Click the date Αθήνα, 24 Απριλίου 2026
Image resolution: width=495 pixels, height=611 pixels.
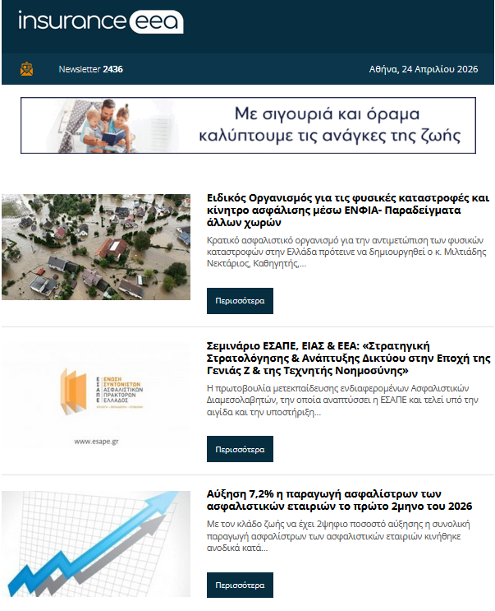(x=423, y=69)
